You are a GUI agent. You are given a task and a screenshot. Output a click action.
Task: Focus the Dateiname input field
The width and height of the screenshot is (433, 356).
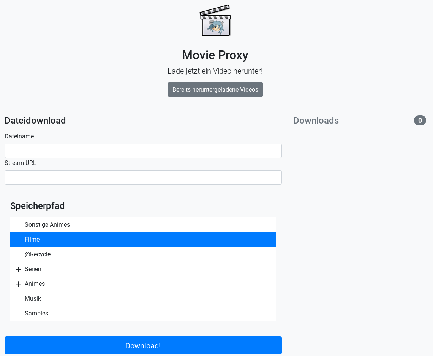click(143, 151)
